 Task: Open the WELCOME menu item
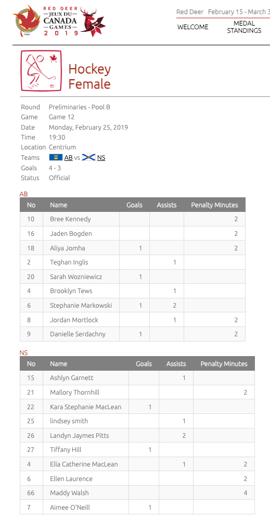click(193, 27)
